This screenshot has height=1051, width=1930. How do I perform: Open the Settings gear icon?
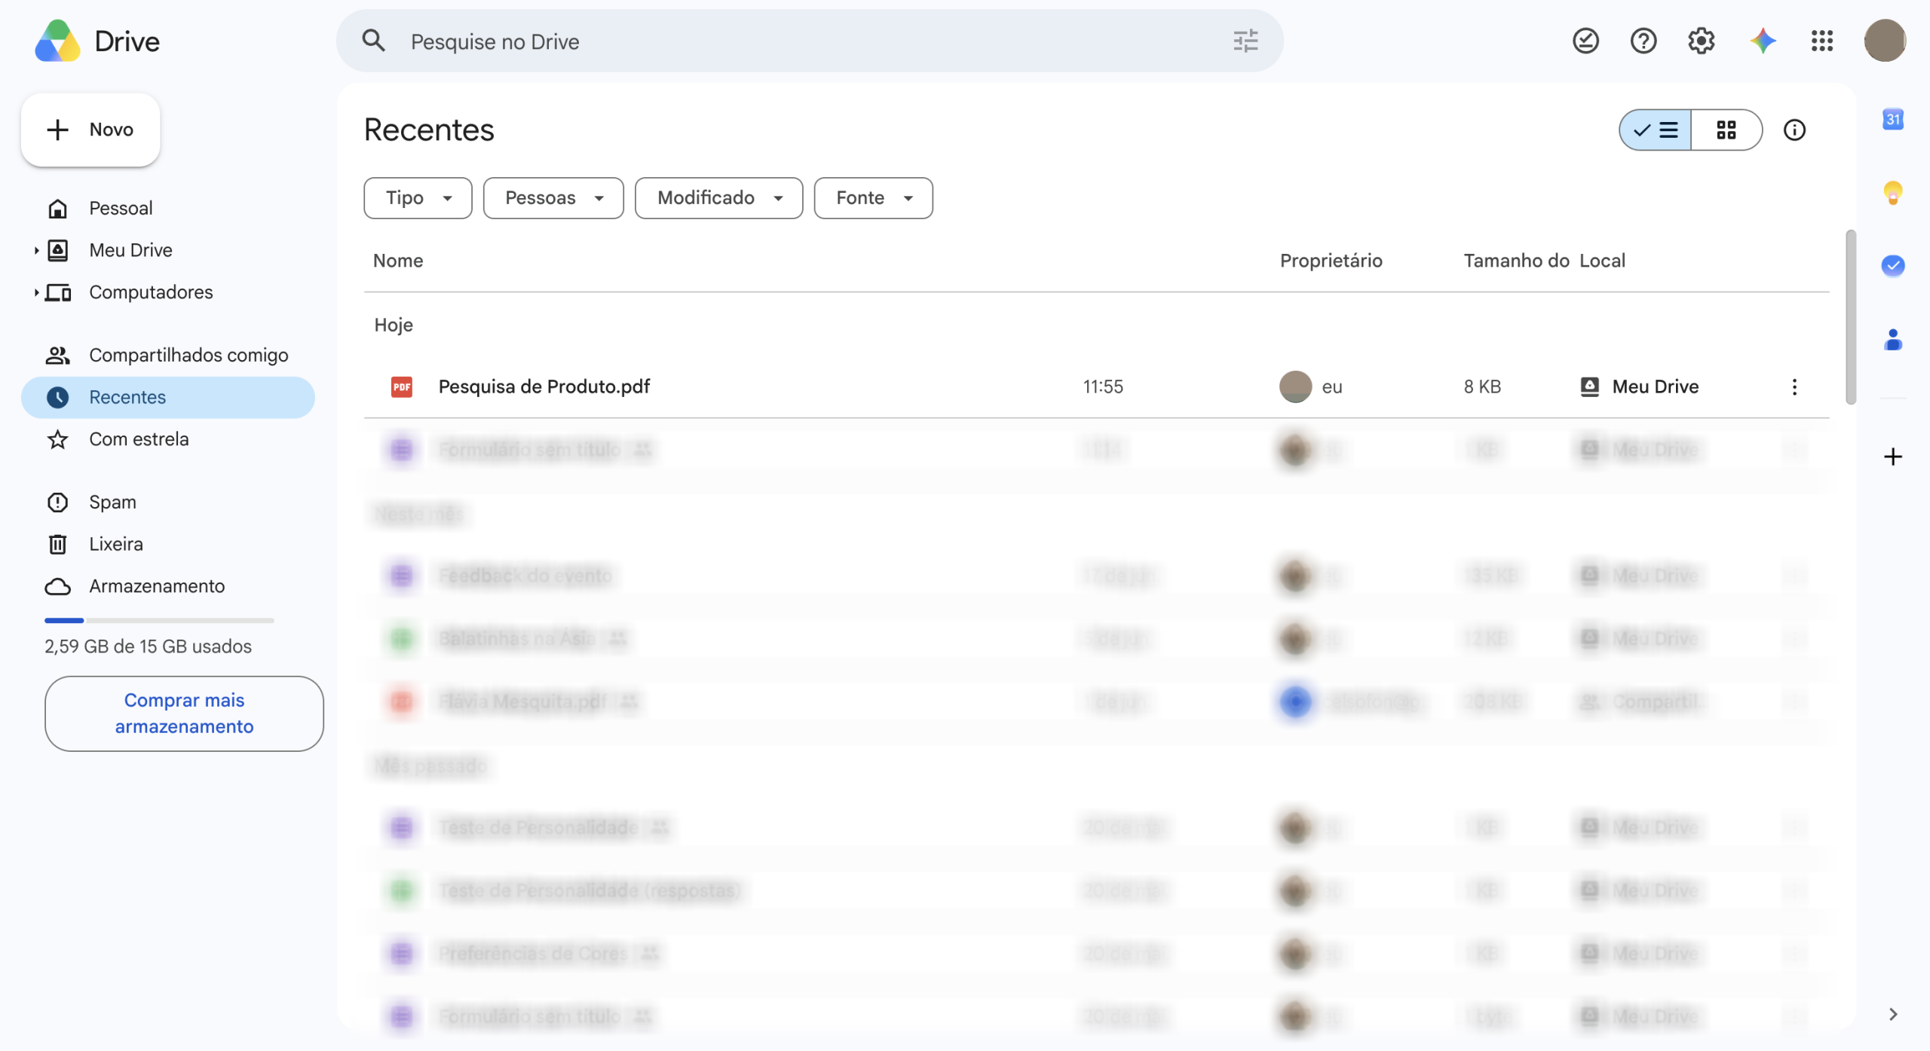pos(1702,41)
